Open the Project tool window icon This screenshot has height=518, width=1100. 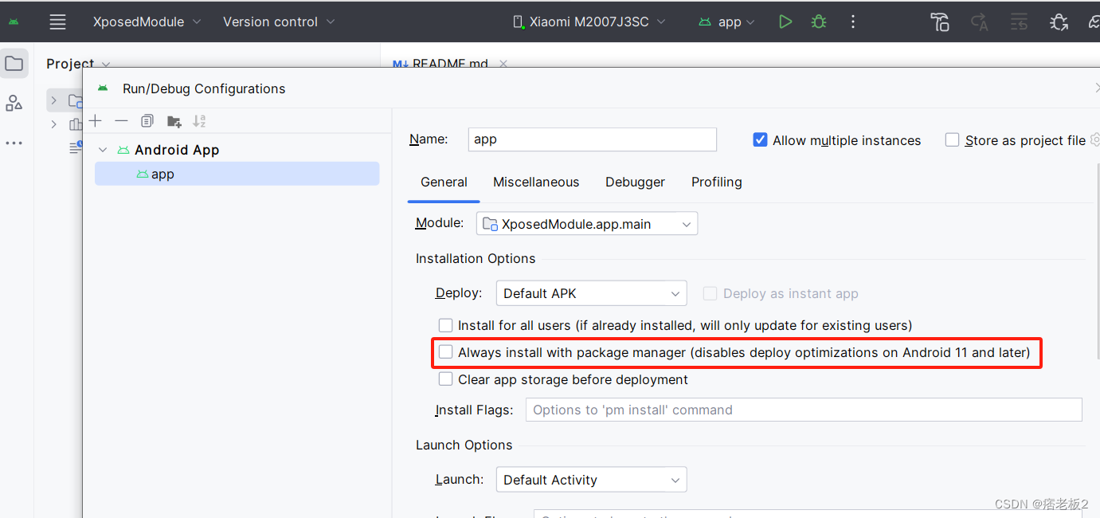pyautogui.click(x=14, y=63)
